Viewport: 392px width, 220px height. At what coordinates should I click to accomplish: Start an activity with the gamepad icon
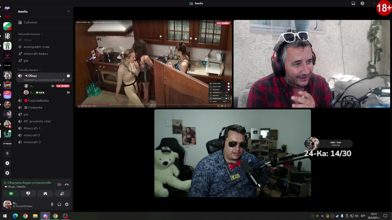tap(45, 193)
